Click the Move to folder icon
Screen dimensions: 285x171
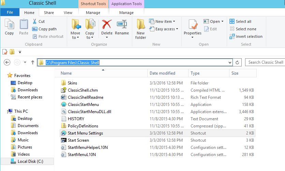tap(76, 24)
